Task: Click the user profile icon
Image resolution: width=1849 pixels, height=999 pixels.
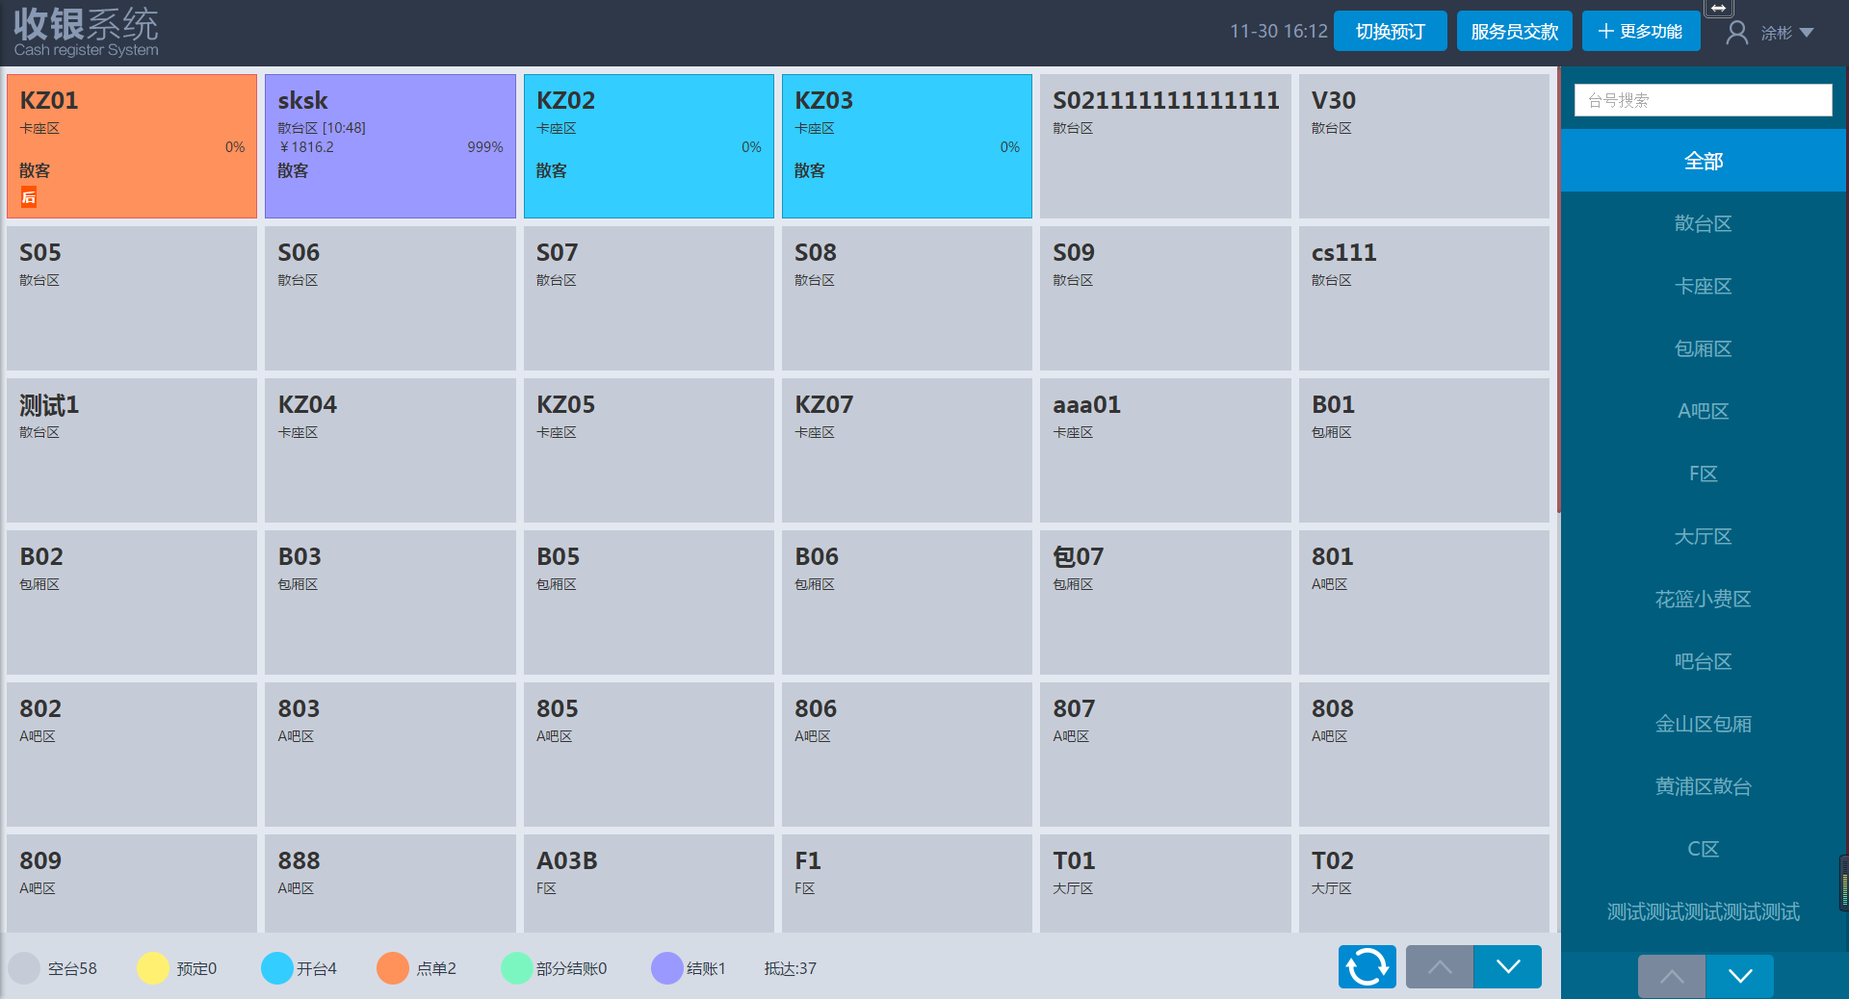Action: pyautogui.click(x=1736, y=33)
